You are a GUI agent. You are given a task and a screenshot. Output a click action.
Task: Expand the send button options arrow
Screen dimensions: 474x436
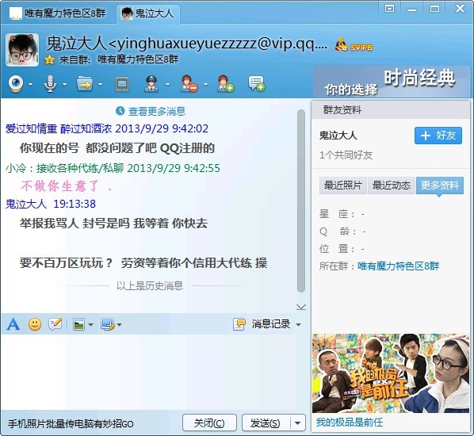[298, 423]
